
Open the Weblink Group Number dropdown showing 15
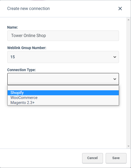click(x=63, y=57)
